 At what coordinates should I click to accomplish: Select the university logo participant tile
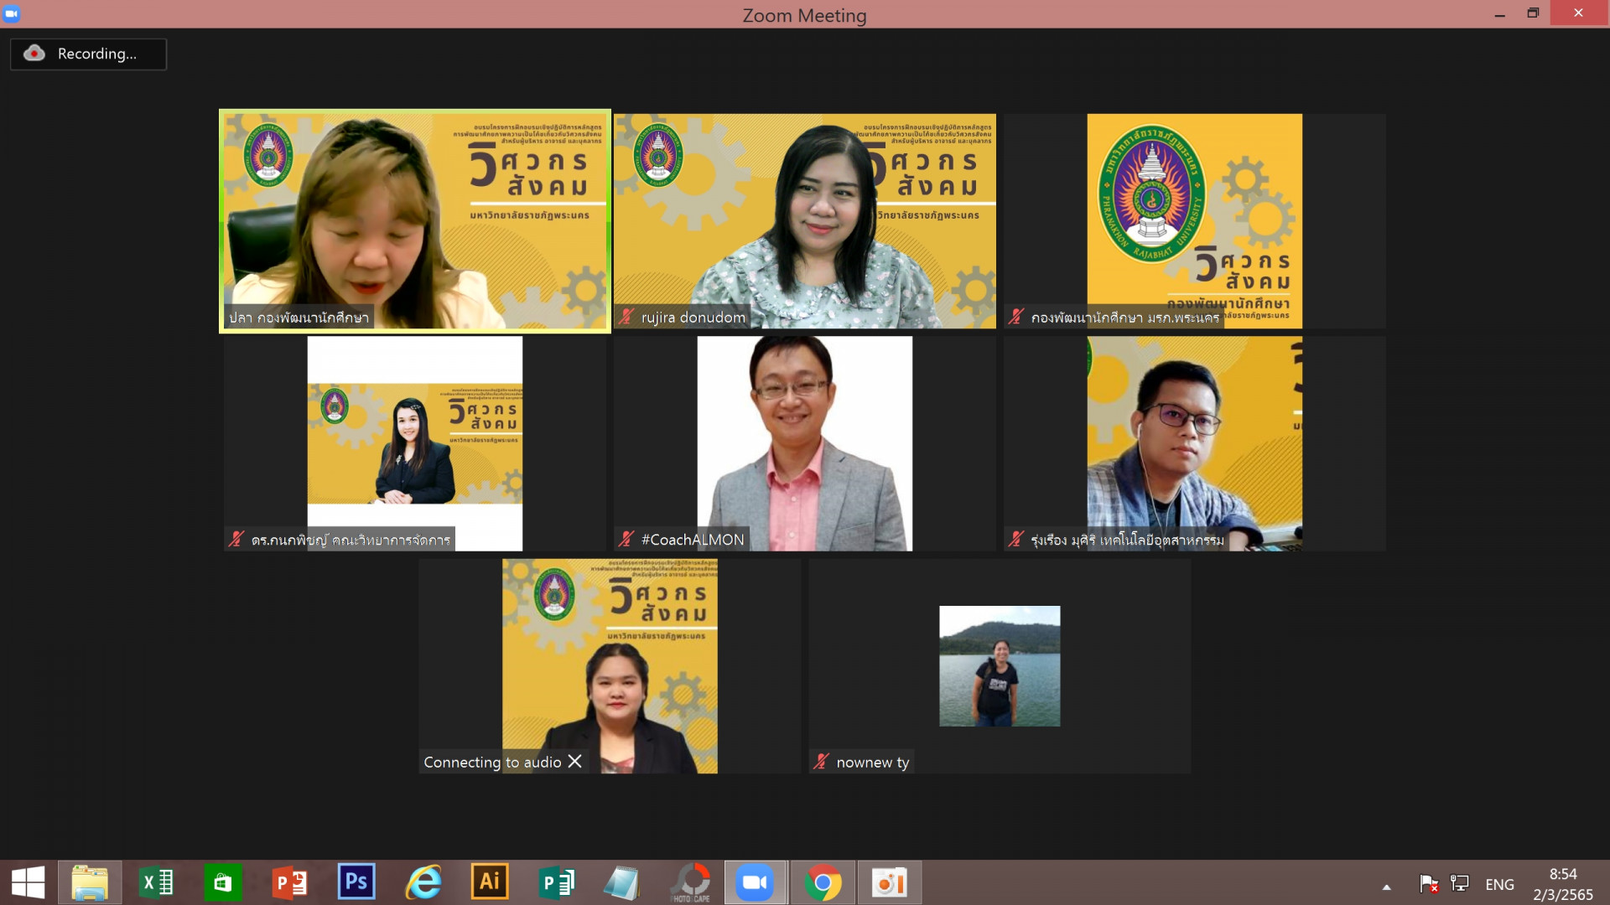click(x=1195, y=221)
